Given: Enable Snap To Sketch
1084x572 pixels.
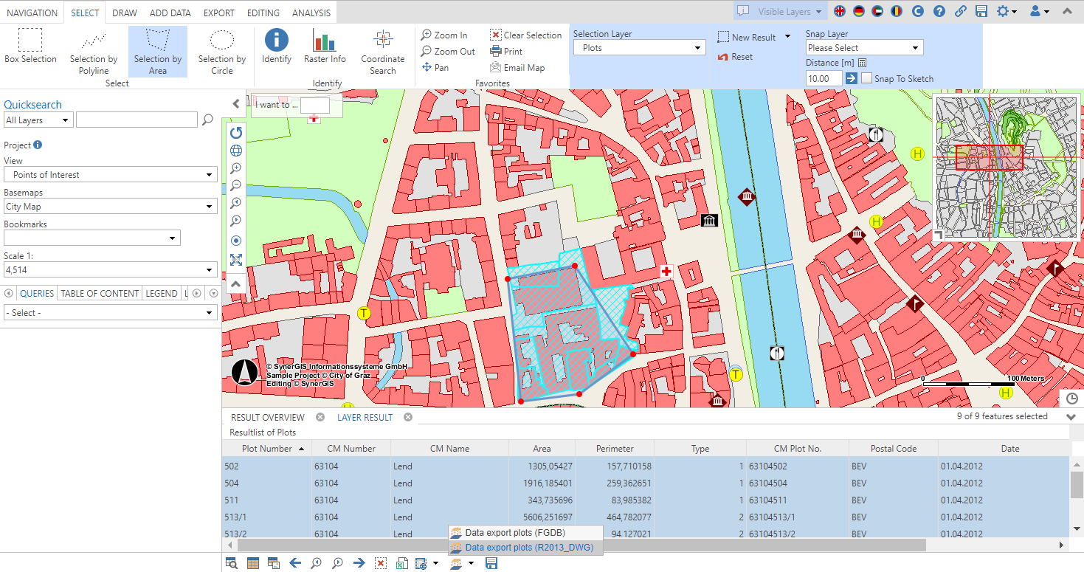Looking at the screenshot, I should coord(866,78).
